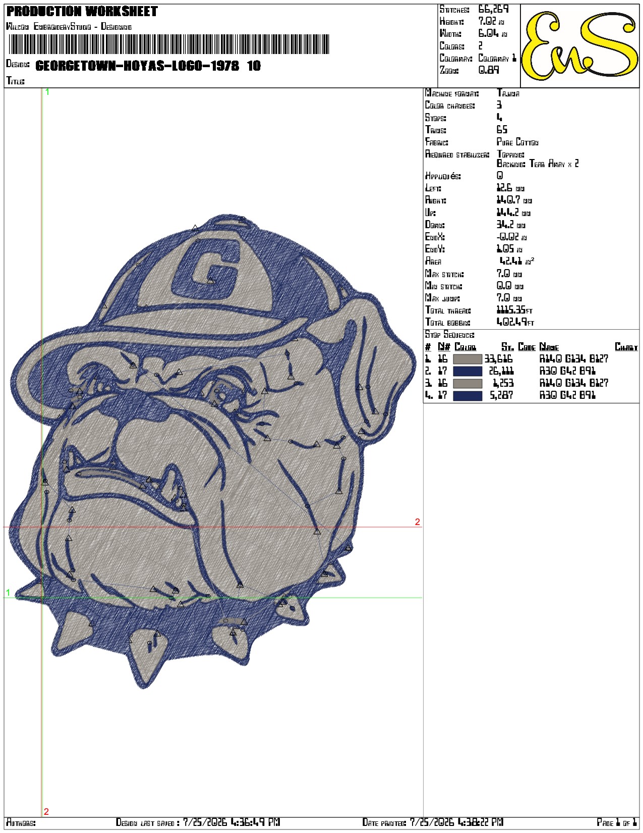Click the Area value 42.41 in²
The height and width of the screenshot is (833, 643).
(516, 261)
